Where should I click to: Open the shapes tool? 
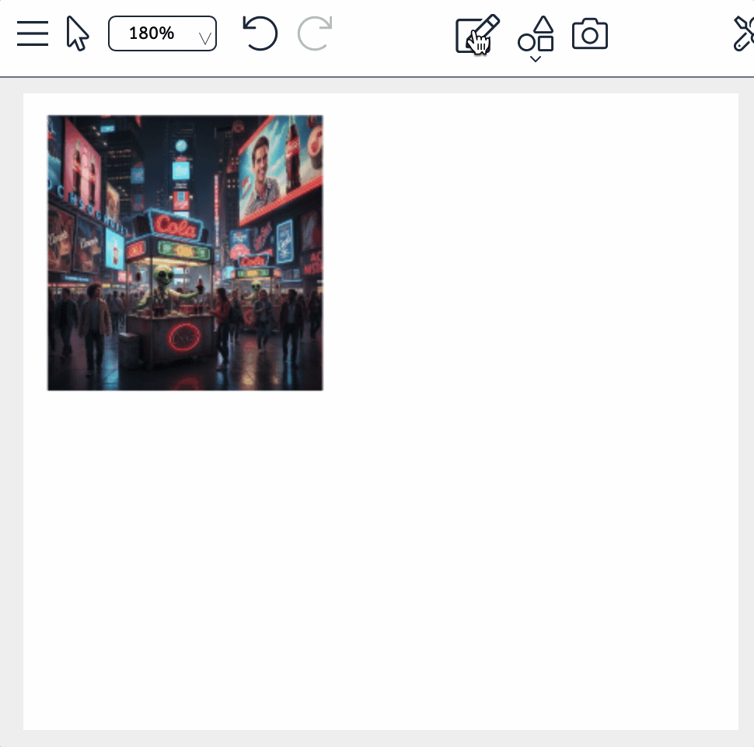pos(536,33)
